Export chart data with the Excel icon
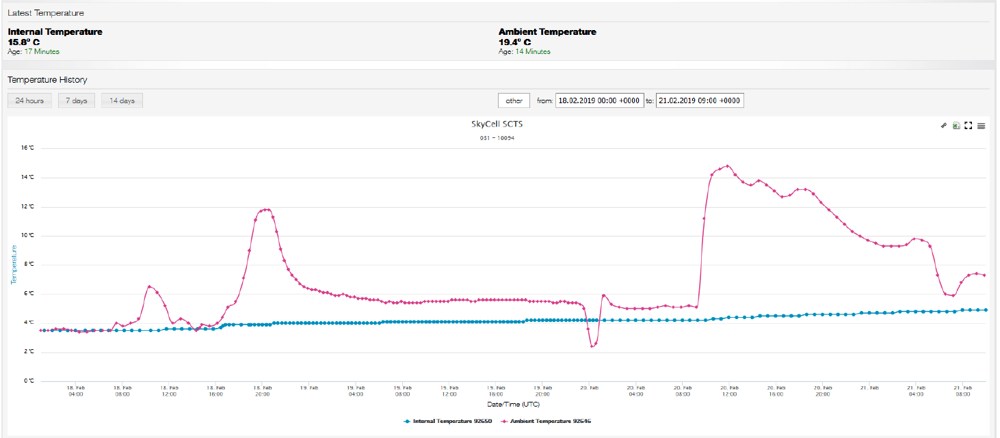Screen dimensions: 1000x438 click(x=956, y=126)
